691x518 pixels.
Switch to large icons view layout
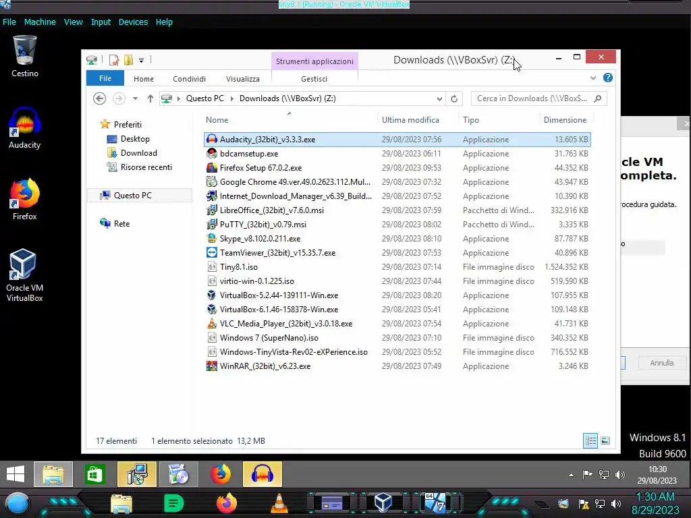click(x=605, y=440)
